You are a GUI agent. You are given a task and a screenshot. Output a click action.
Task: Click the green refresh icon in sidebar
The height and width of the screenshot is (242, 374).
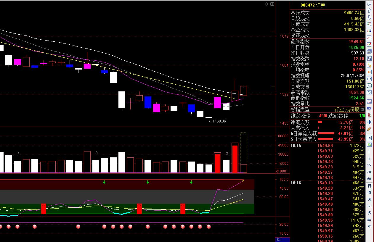point(369,145)
